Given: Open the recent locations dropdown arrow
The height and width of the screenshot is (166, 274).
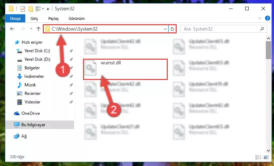Looking at the screenshot, I should click(31, 29).
